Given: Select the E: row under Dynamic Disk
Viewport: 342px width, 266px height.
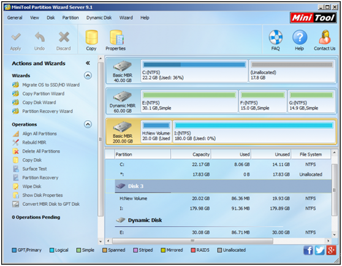Looking at the screenshot, I should coord(218,232).
